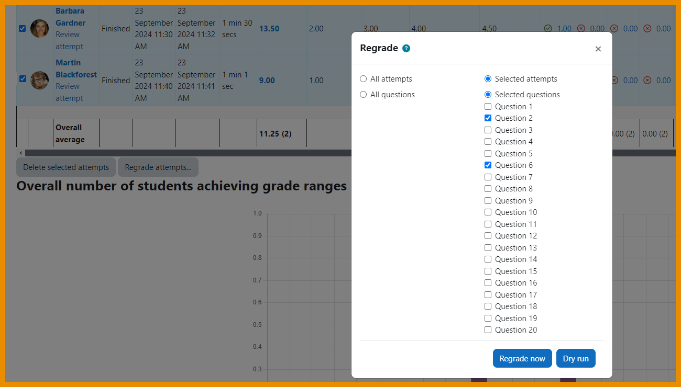Check the Question 13 checkbox
The height and width of the screenshot is (387, 681).
click(x=488, y=247)
